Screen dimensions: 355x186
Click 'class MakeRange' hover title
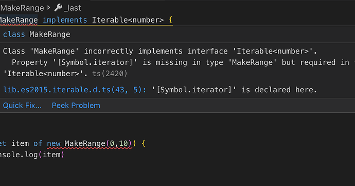coord(37,34)
